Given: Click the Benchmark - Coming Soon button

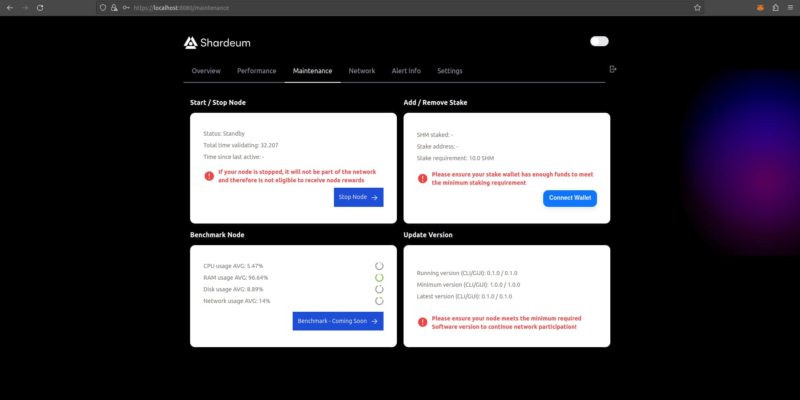Looking at the screenshot, I should (337, 321).
